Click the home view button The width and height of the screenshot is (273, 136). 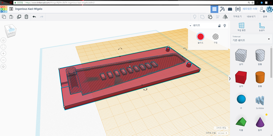[3, 40]
